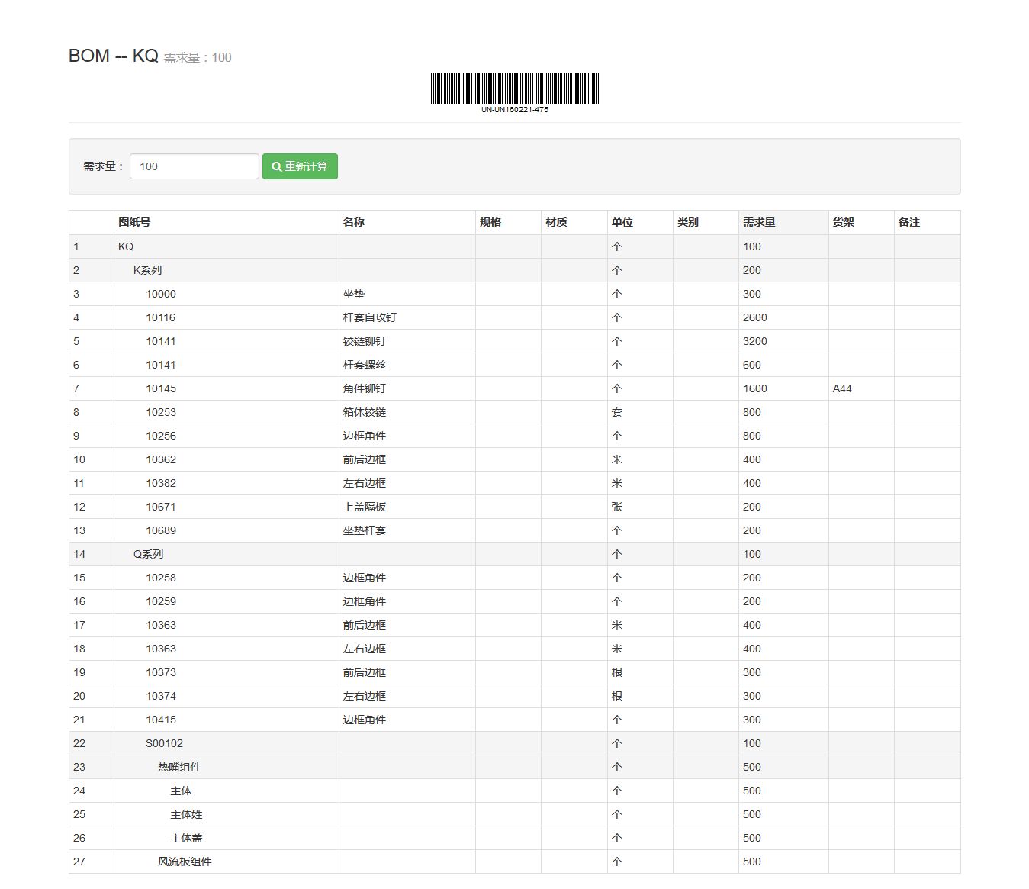Select the root KQ tree row
The height and width of the screenshot is (889, 1029).
coord(126,246)
